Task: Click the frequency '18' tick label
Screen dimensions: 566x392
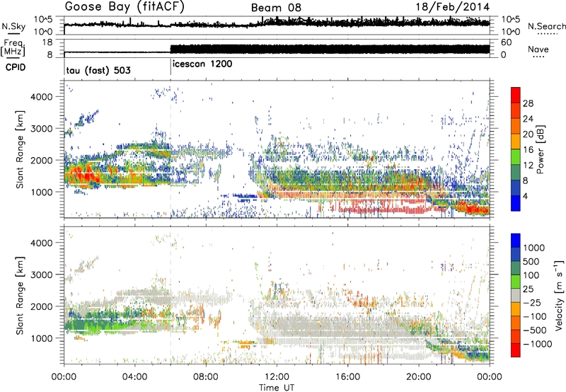Action: (47, 42)
